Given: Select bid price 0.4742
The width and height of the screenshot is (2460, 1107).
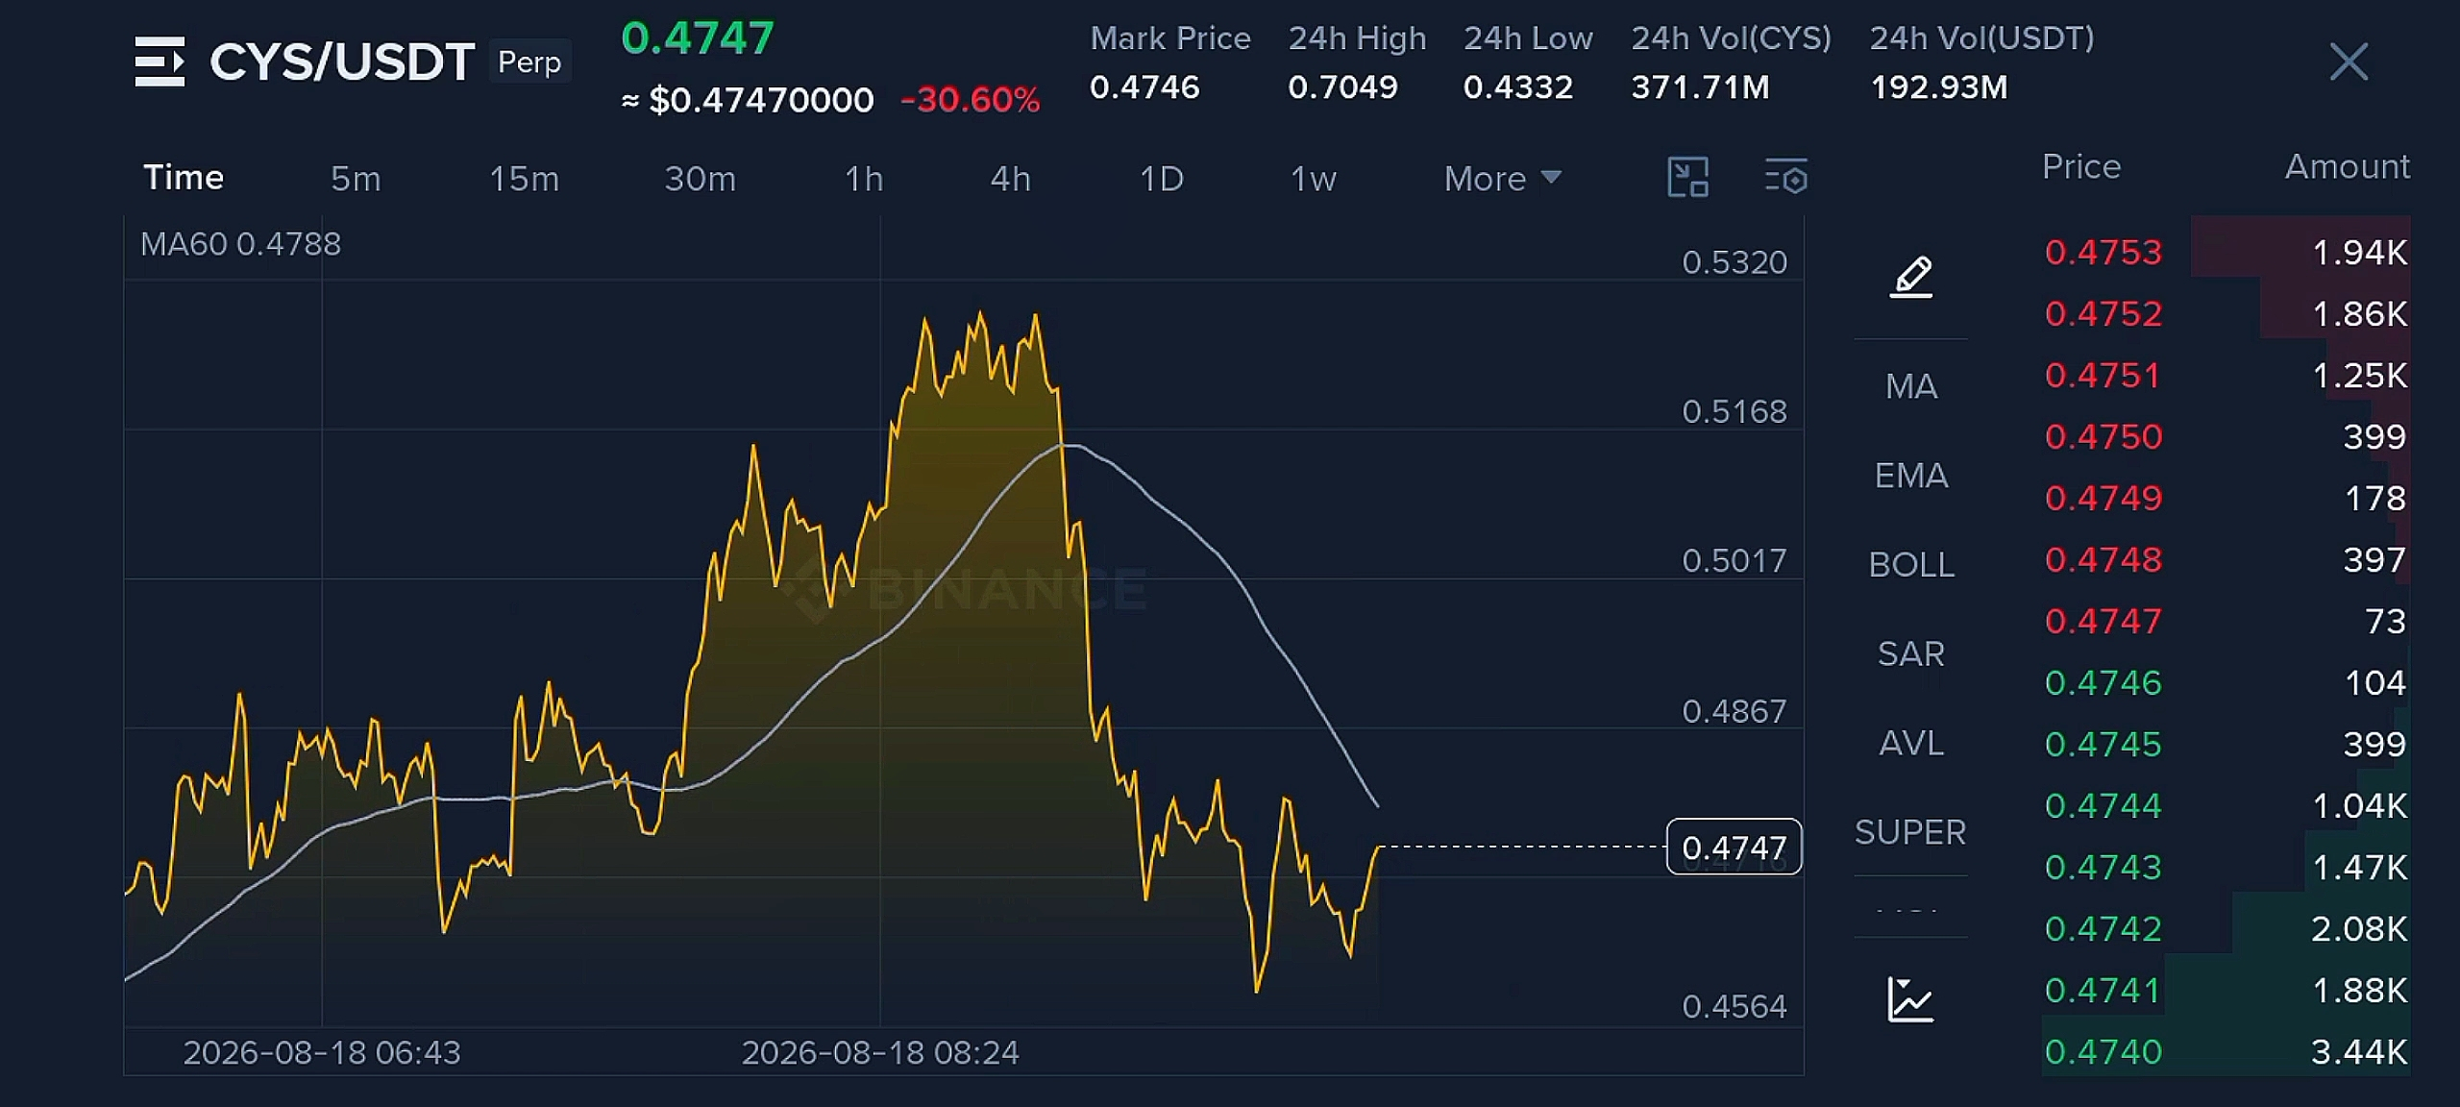Looking at the screenshot, I should pos(2103,929).
